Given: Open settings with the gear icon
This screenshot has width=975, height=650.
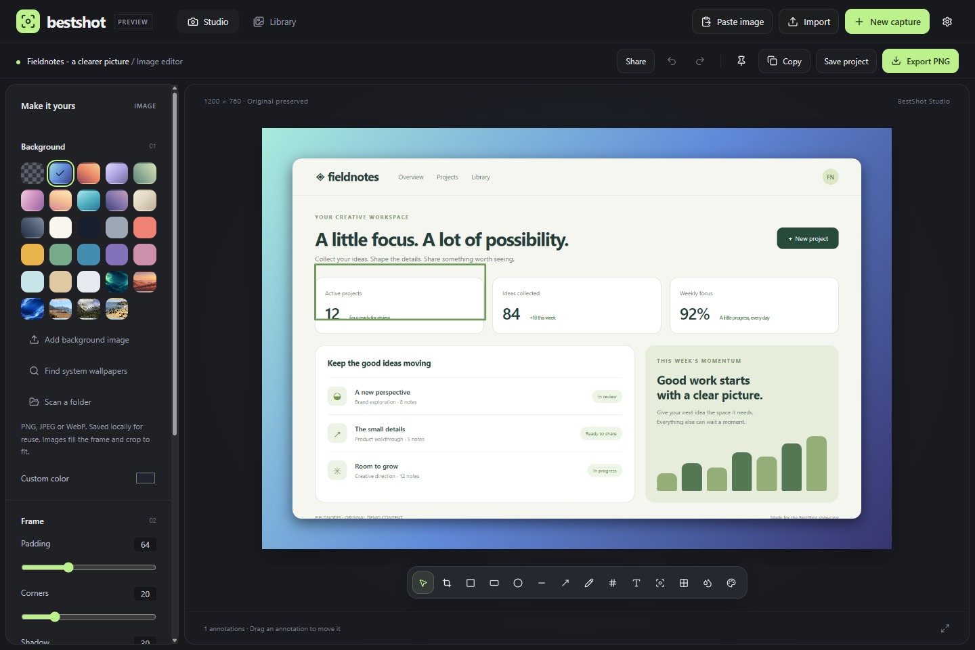Looking at the screenshot, I should coord(947,22).
